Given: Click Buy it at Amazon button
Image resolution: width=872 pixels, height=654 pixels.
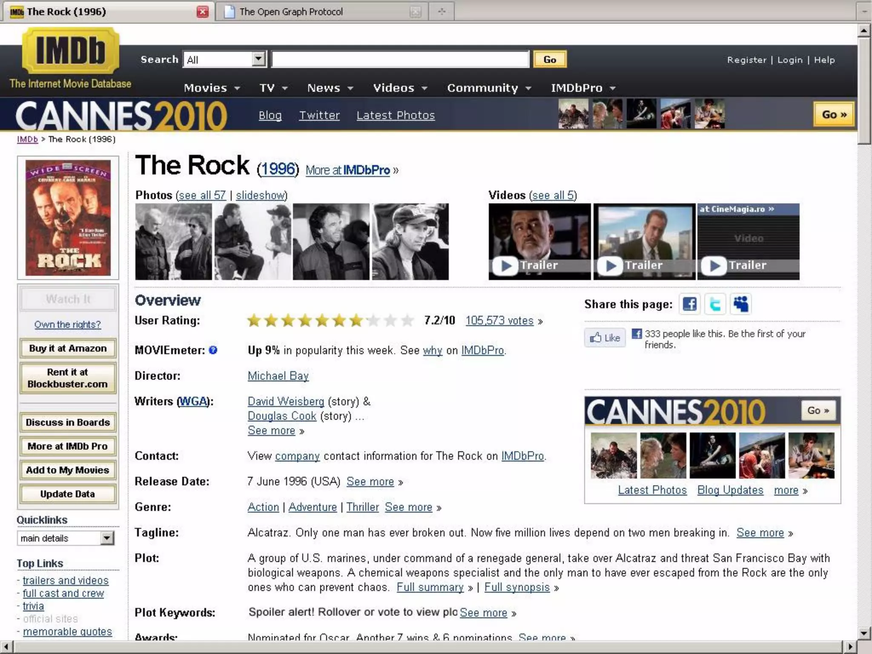Looking at the screenshot, I should point(68,348).
